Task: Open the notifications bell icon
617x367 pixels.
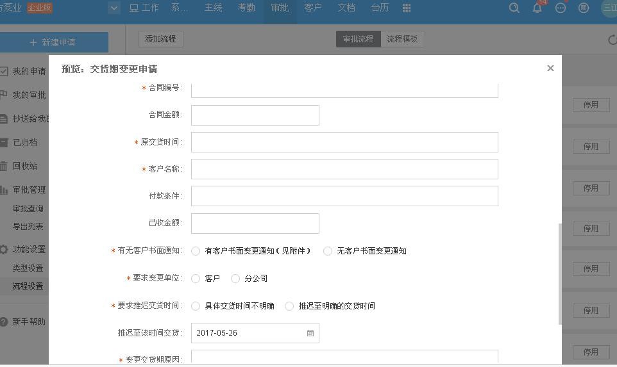Action: click(537, 8)
